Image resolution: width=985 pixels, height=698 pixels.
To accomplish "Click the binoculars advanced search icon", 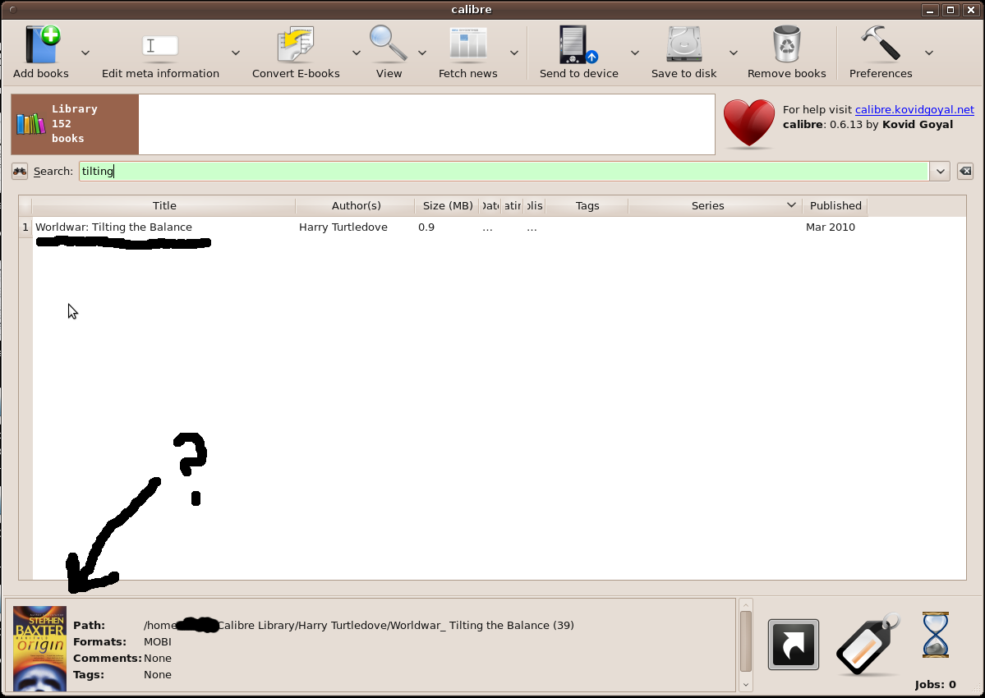I will [20, 172].
